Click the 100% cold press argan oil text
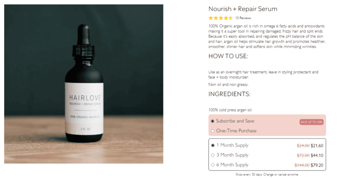Viewport: 351px width, 178px height. (230, 110)
